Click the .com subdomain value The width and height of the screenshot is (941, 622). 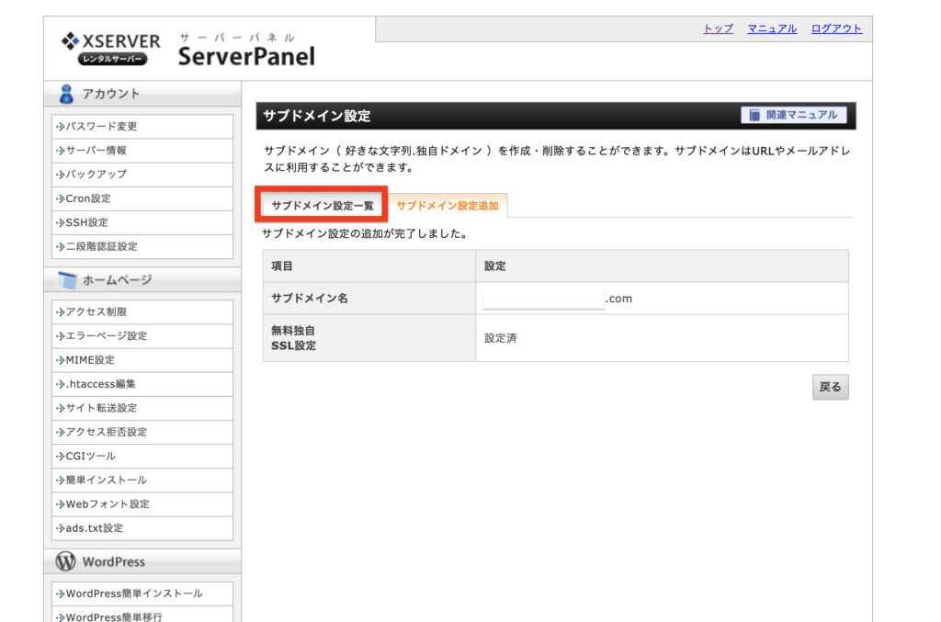pyautogui.click(x=618, y=298)
